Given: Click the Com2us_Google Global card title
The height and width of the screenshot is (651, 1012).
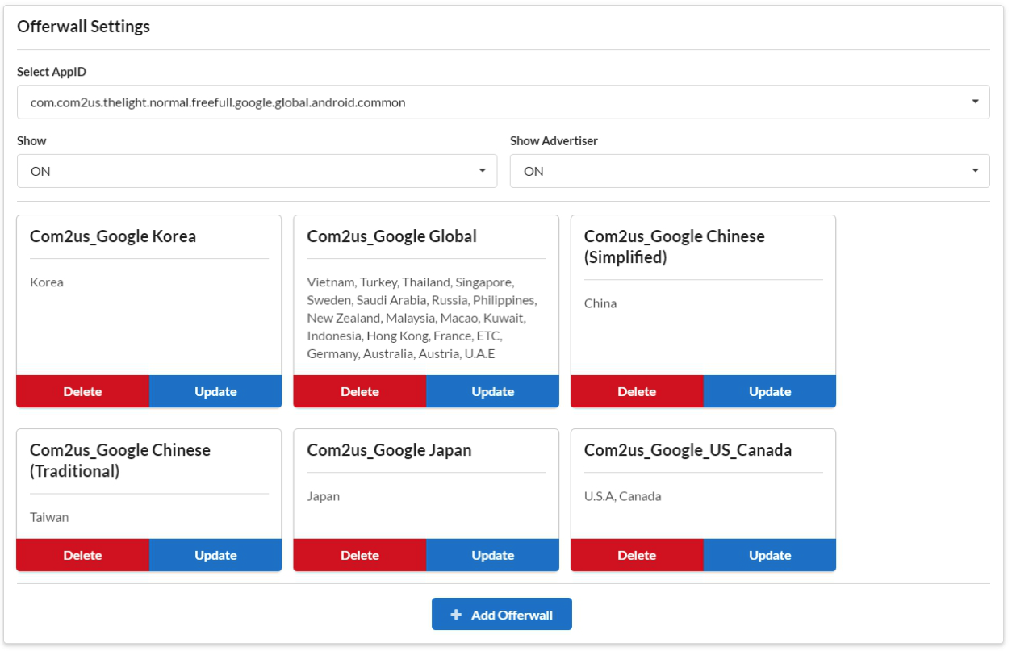Looking at the screenshot, I should point(392,236).
